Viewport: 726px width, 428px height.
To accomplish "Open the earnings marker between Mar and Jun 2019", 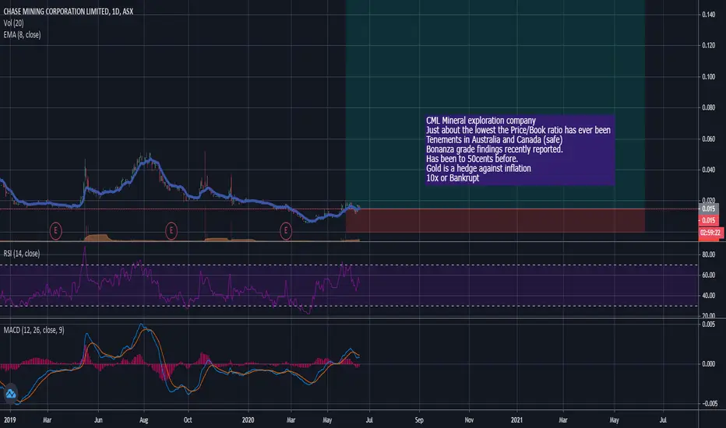I will point(55,230).
